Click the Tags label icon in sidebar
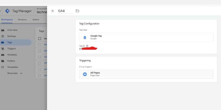The width and height of the screenshot is (221, 110). pos(3,42)
